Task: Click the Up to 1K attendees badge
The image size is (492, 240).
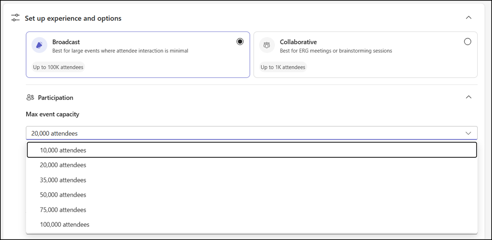Action: [x=282, y=67]
